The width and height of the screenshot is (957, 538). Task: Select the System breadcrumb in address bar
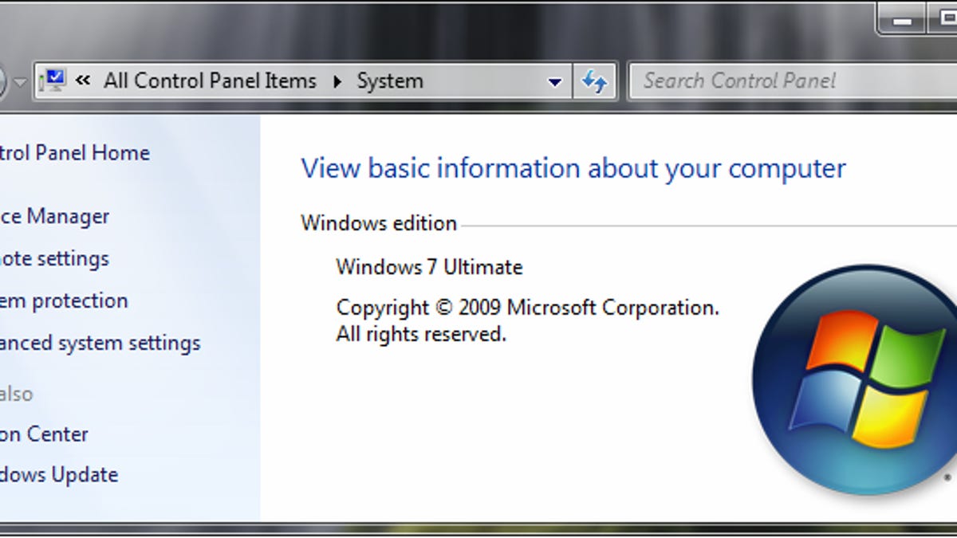coord(389,81)
